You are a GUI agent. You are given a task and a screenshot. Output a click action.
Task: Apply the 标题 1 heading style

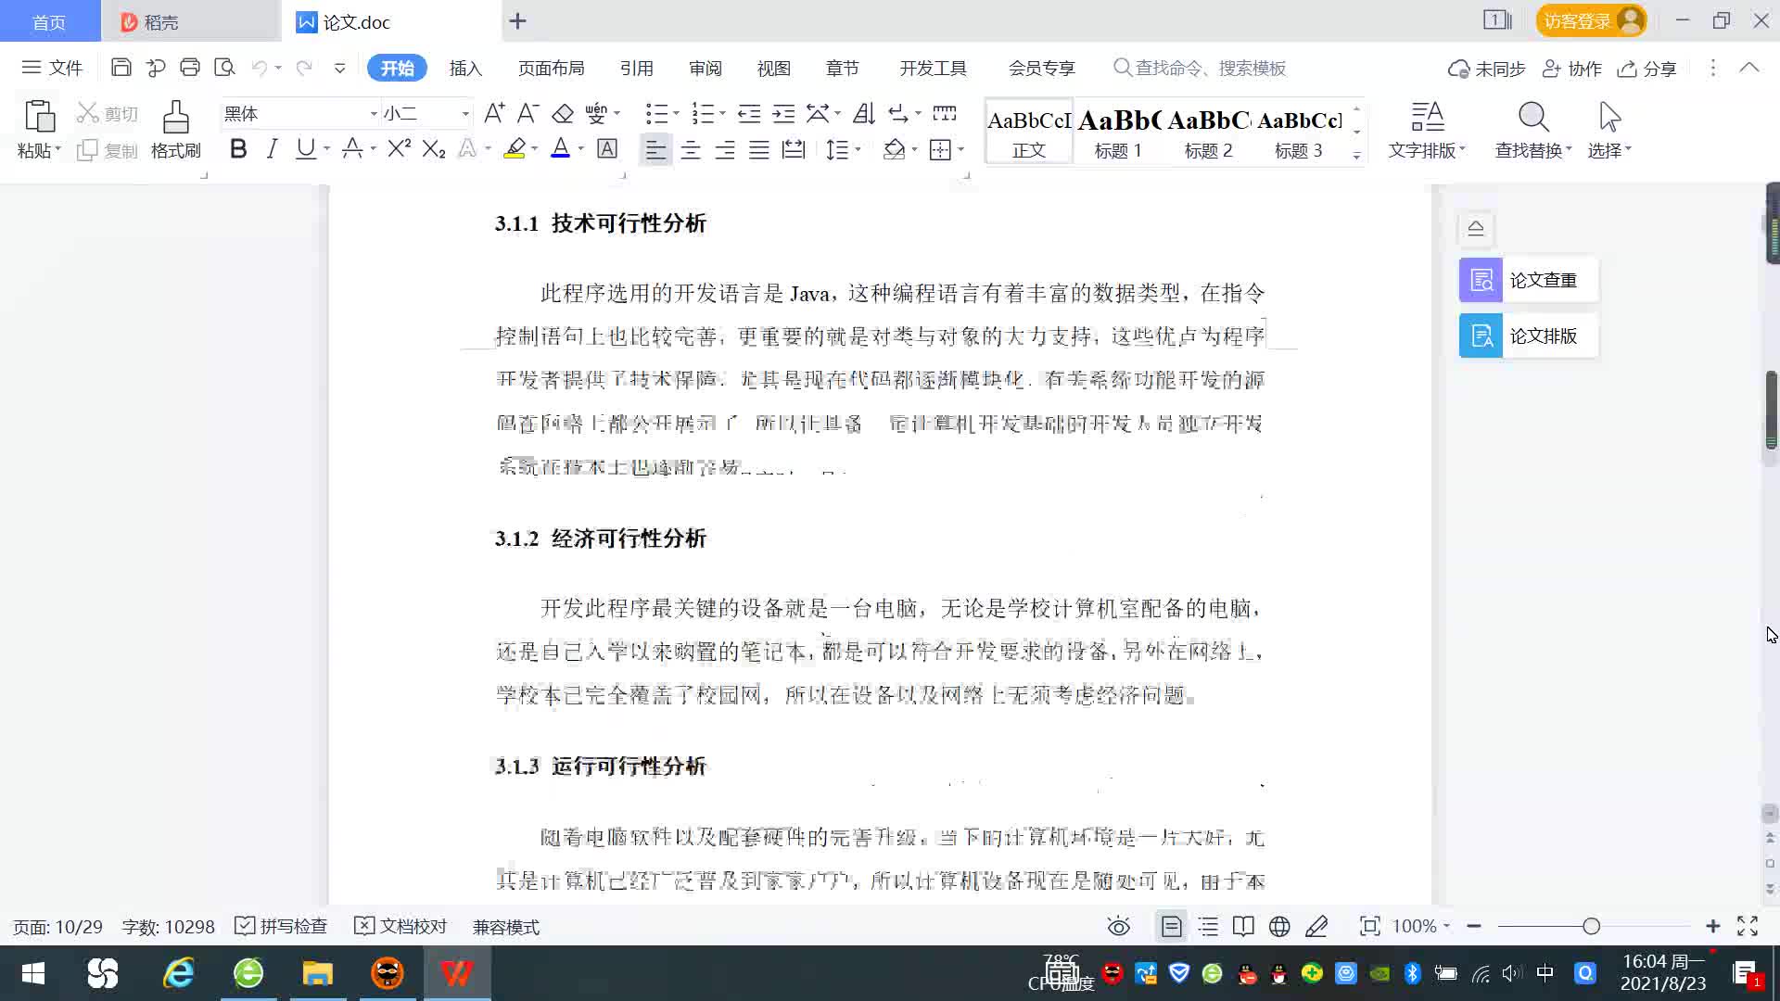point(1118,133)
